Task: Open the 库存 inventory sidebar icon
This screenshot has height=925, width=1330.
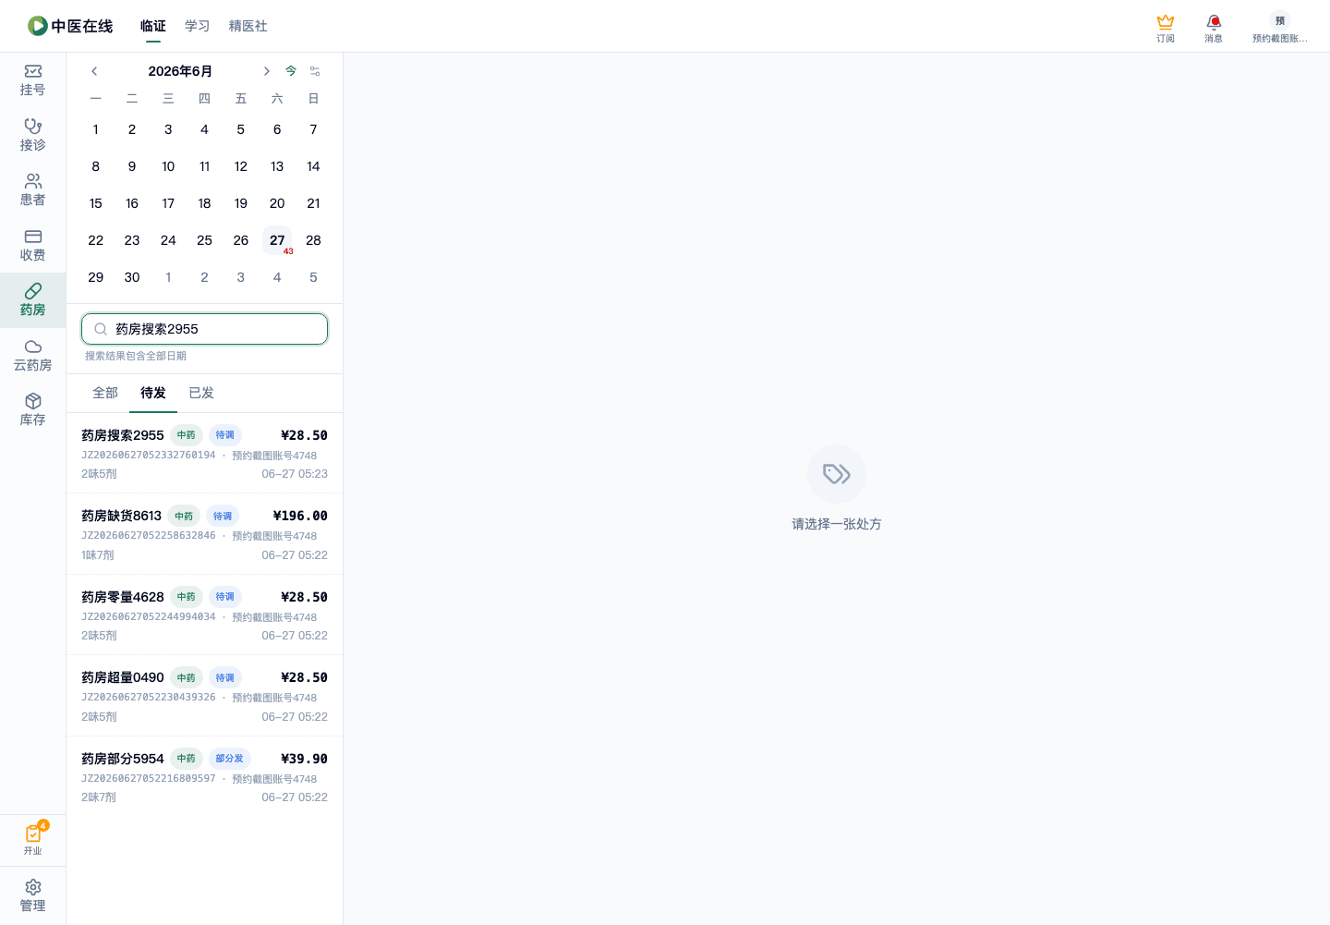Action: point(32,410)
